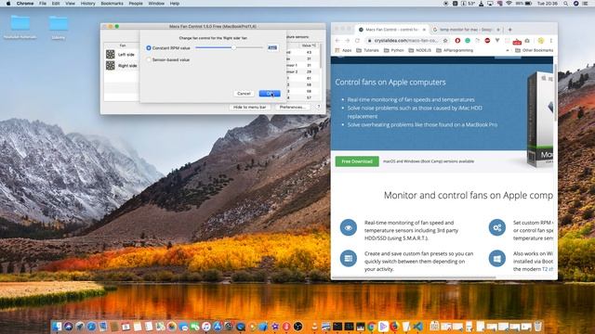Viewport: 595px width, 334px height.
Task: Launch VLC from the Dock
Action: pos(314,326)
